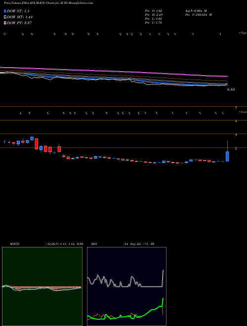Click the MACD panel title label
Viewport: 247px width, 326px height.
click(x=15, y=244)
